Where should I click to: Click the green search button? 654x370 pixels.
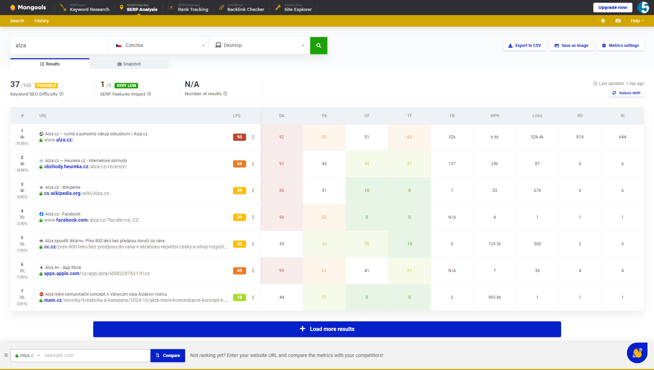pos(319,46)
